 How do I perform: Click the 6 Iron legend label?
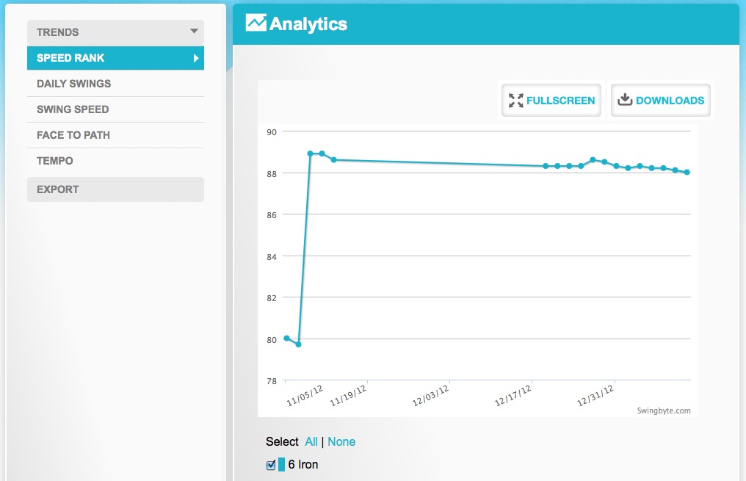303,464
